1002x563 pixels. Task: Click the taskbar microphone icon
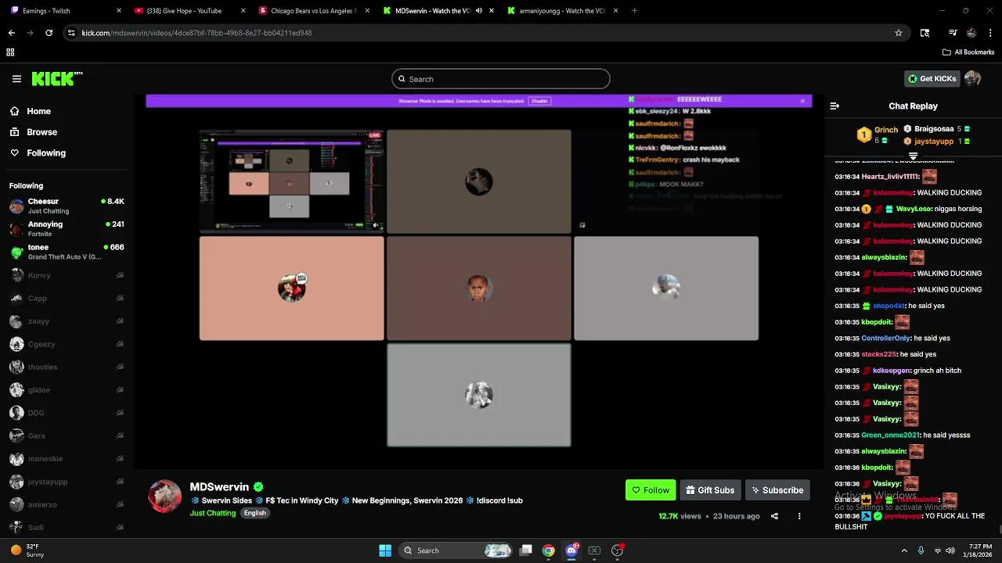[921, 550]
